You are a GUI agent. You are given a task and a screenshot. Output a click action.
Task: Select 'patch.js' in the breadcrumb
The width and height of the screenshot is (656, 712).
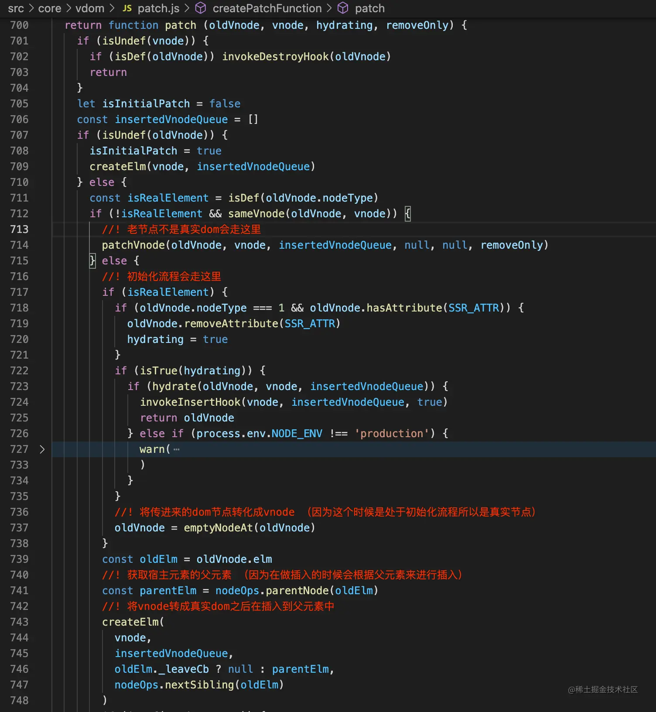(x=158, y=8)
